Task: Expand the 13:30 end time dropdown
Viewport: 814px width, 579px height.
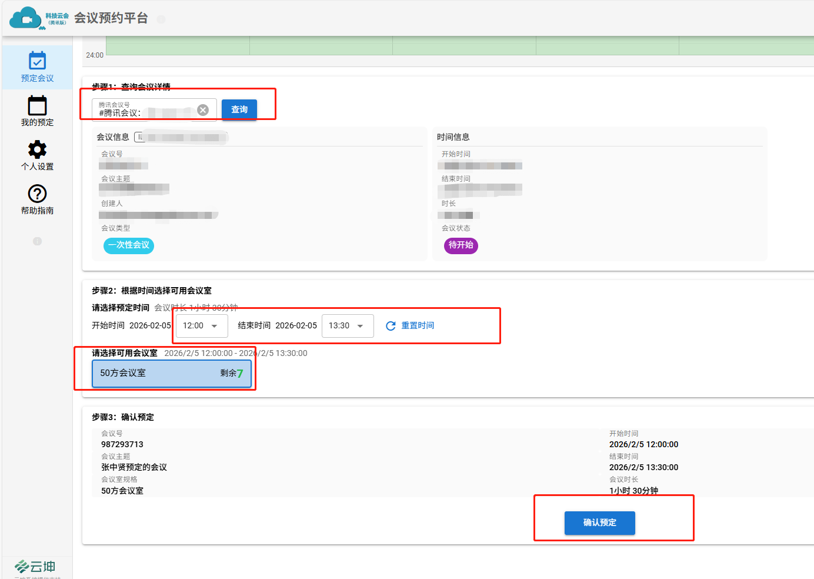Action: [x=348, y=326]
